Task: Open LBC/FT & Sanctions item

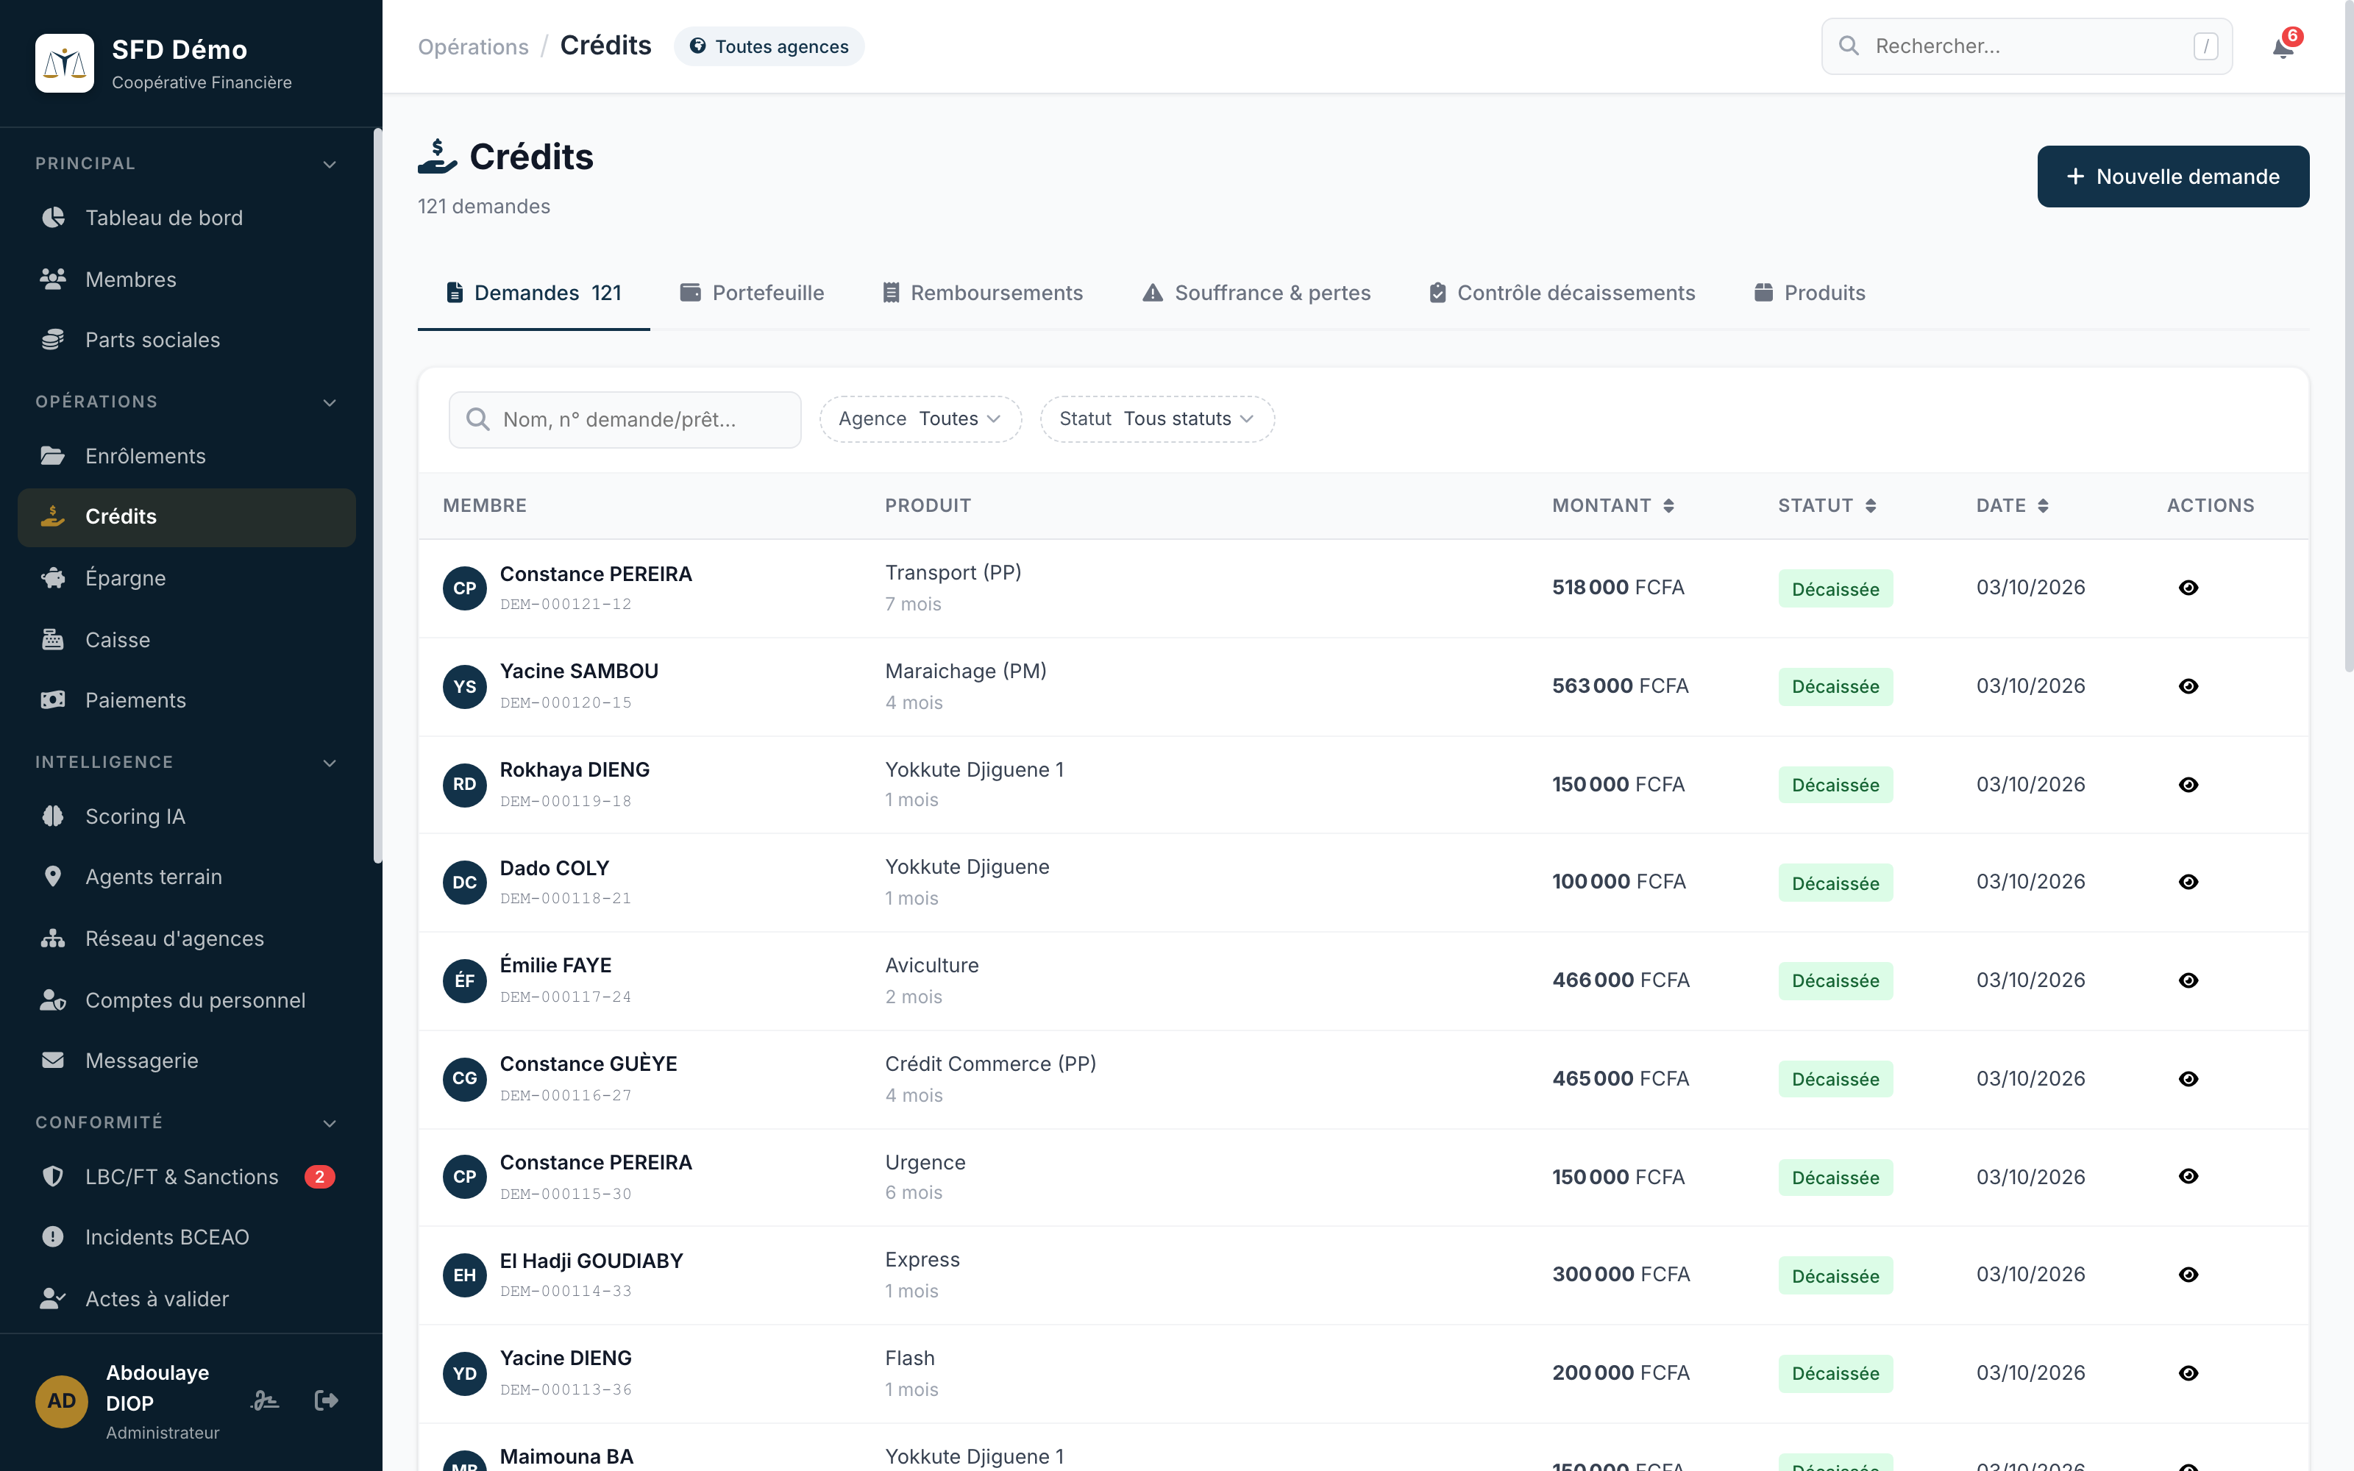Action: pos(187,1178)
